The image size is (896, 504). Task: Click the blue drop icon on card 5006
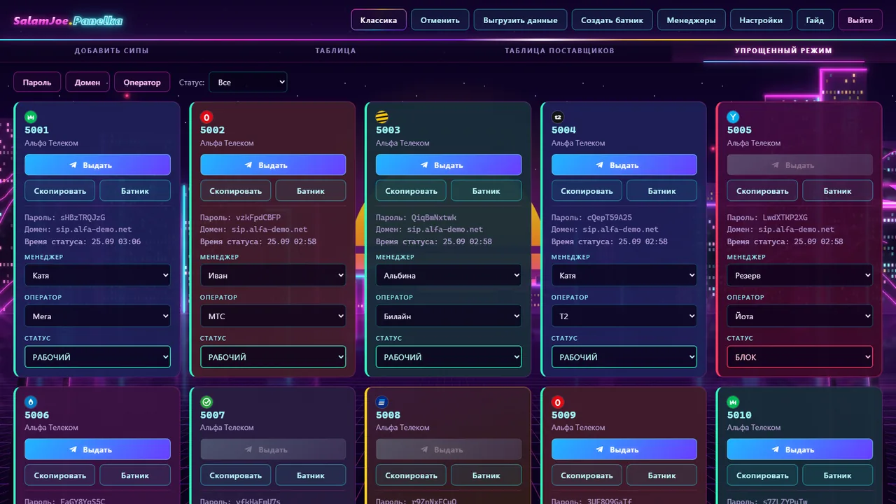coord(31,402)
